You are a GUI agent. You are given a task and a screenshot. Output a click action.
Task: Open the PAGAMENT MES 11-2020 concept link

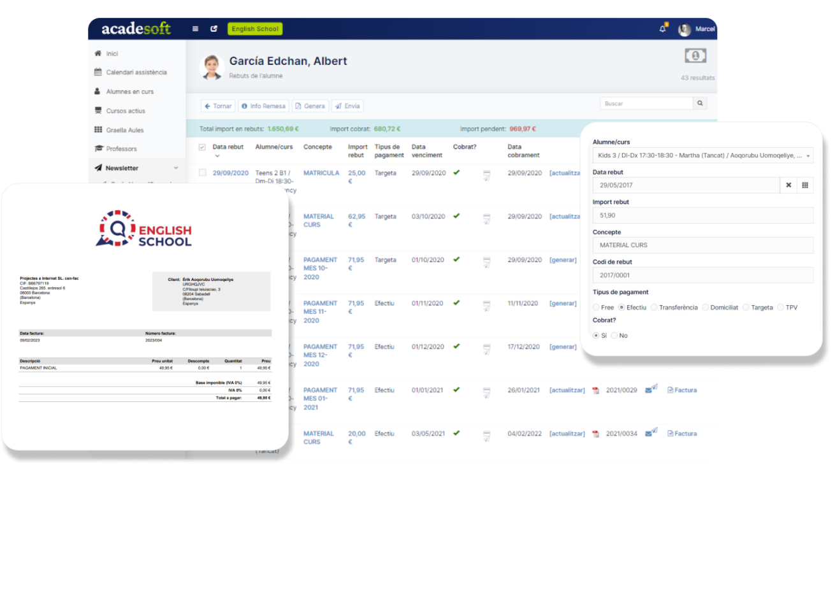click(320, 312)
